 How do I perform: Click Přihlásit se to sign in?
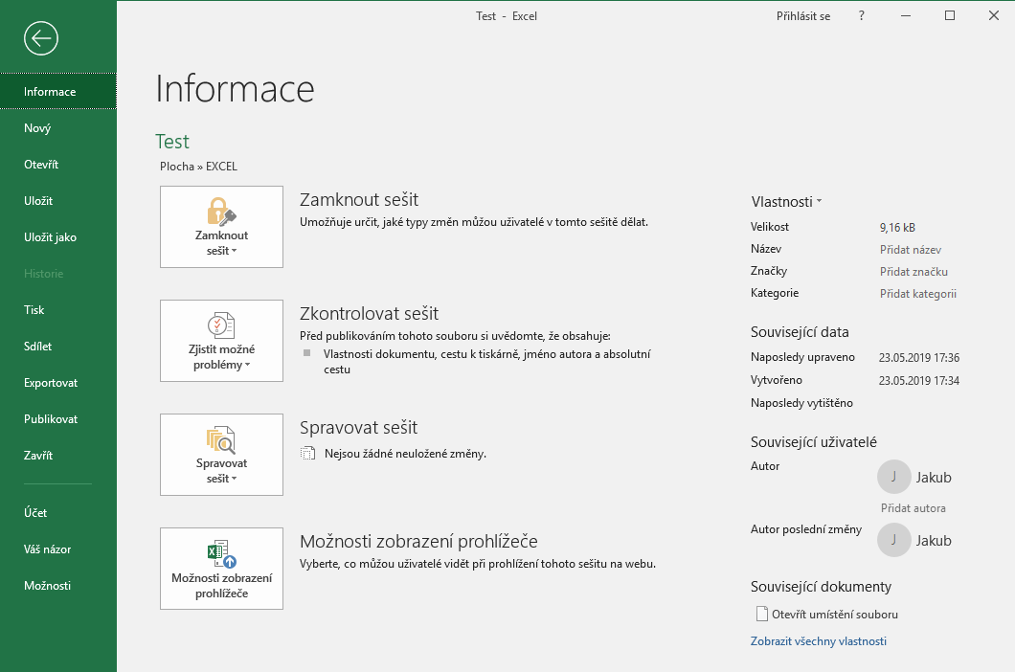click(x=804, y=15)
